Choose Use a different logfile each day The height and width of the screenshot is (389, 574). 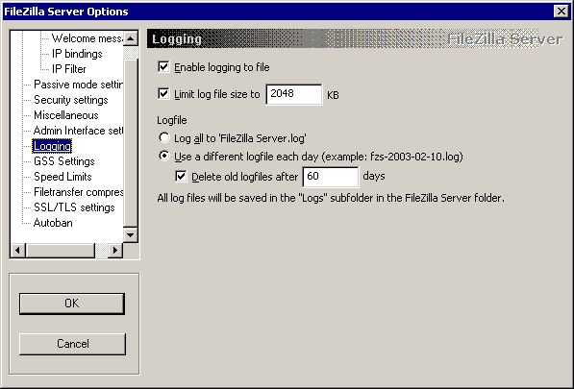coord(164,157)
